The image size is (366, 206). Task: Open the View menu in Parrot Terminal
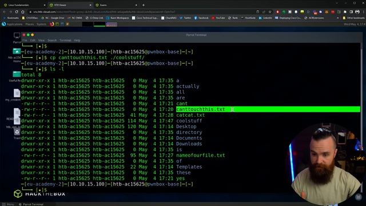(x=41, y=40)
